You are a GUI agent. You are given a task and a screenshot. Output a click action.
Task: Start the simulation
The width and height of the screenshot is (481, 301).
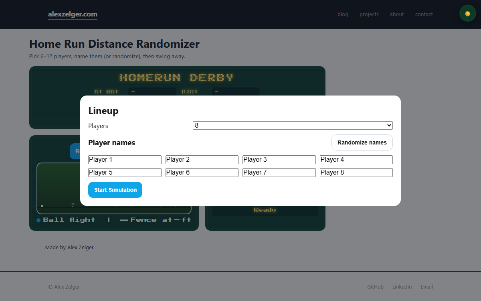pyautogui.click(x=115, y=190)
